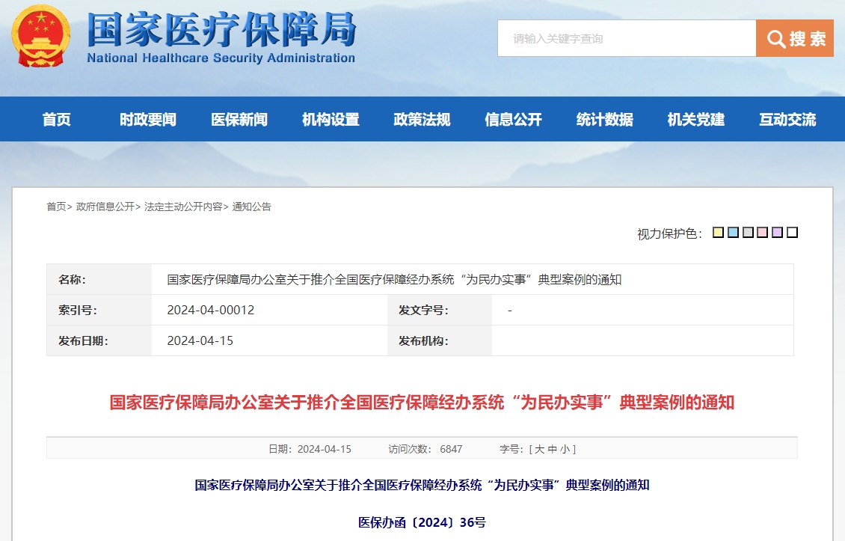
Task: Click the 视力保护色 label
Action: pyautogui.click(x=670, y=233)
